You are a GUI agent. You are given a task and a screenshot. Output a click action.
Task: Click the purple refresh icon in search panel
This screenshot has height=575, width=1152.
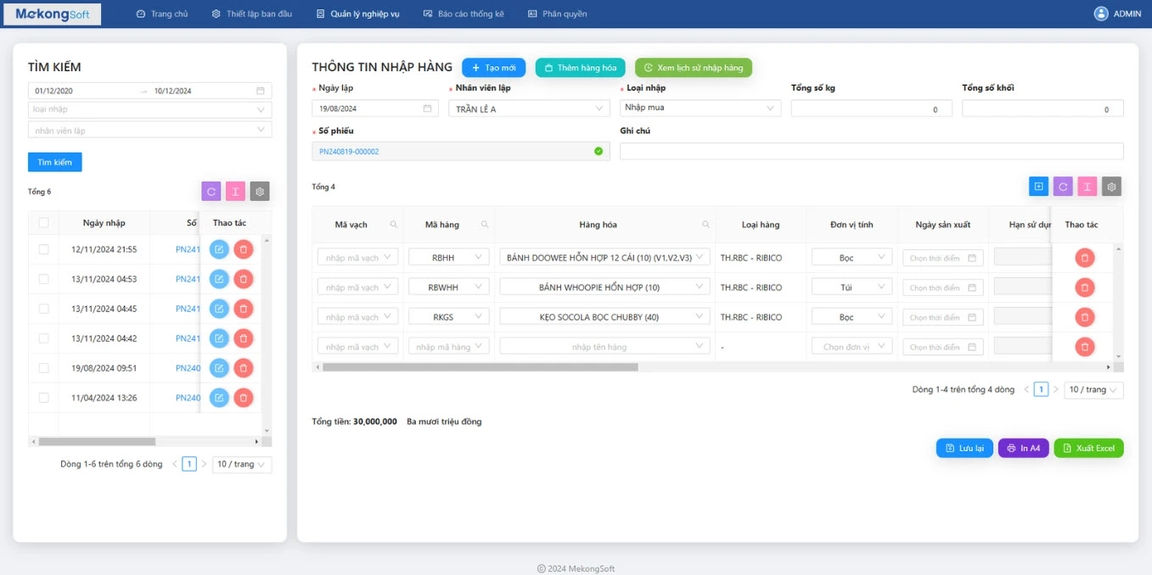tap(211, 192)
